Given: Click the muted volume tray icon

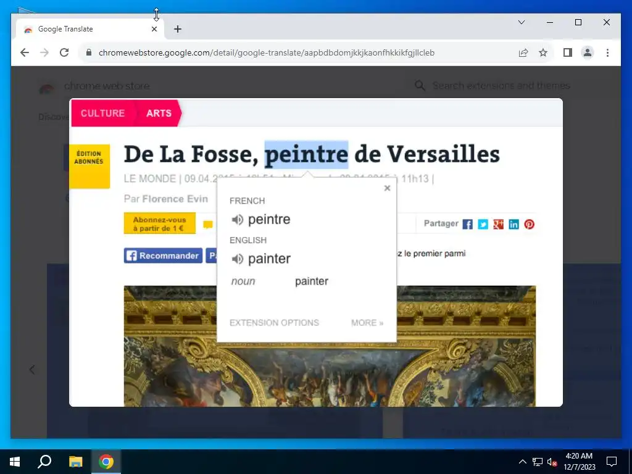Looking at the screenshot, I should pos(552,462).
